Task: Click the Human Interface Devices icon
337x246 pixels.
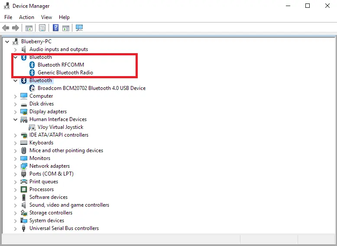Action: (24, 120)
